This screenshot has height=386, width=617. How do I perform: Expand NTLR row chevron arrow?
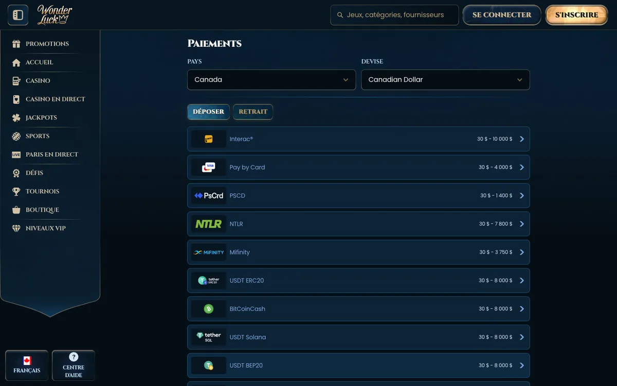[x=522, y=224]
